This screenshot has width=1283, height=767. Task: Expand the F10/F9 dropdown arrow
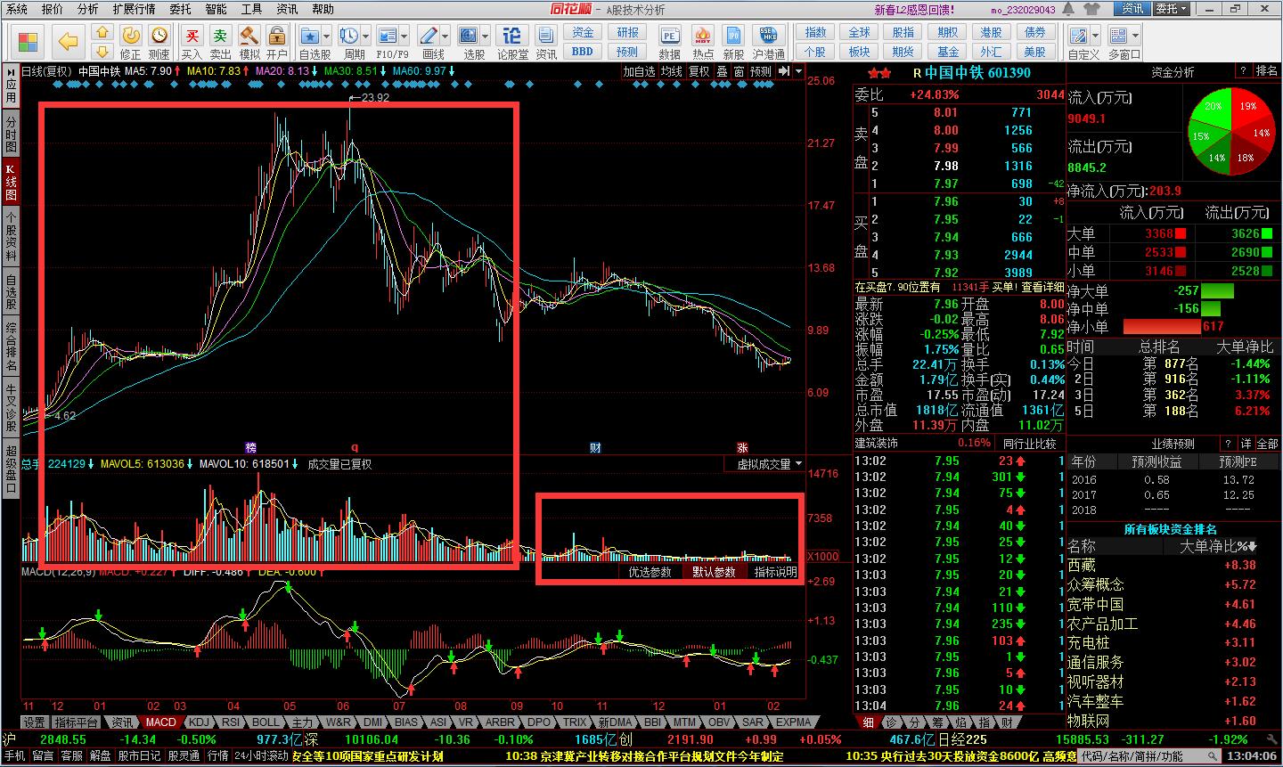point(404,37)
